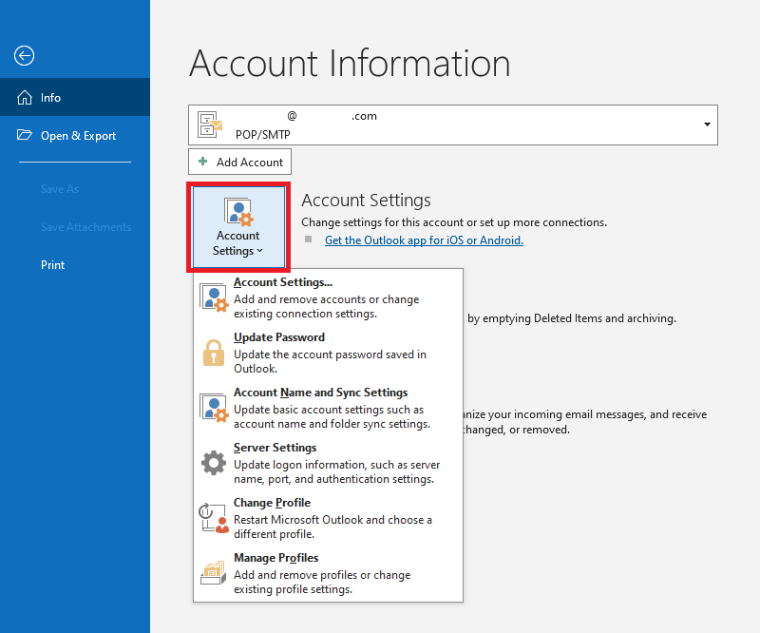Click the Account Name and Sync Settings icon
Image resolution: width=760 pixels, height=633 pixels.
[x=213, y=408]
